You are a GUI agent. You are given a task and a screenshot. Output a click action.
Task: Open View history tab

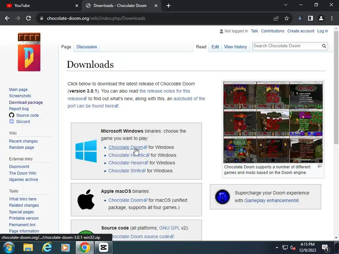pyautogui.click(x=235, y=47)
